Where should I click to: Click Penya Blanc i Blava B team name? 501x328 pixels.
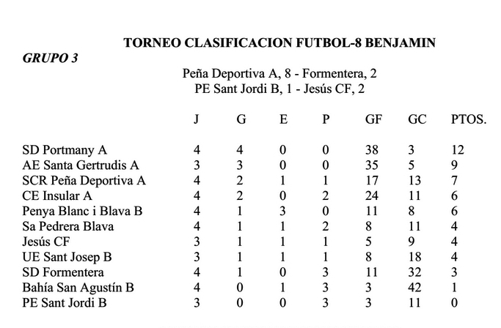point(82,212)
